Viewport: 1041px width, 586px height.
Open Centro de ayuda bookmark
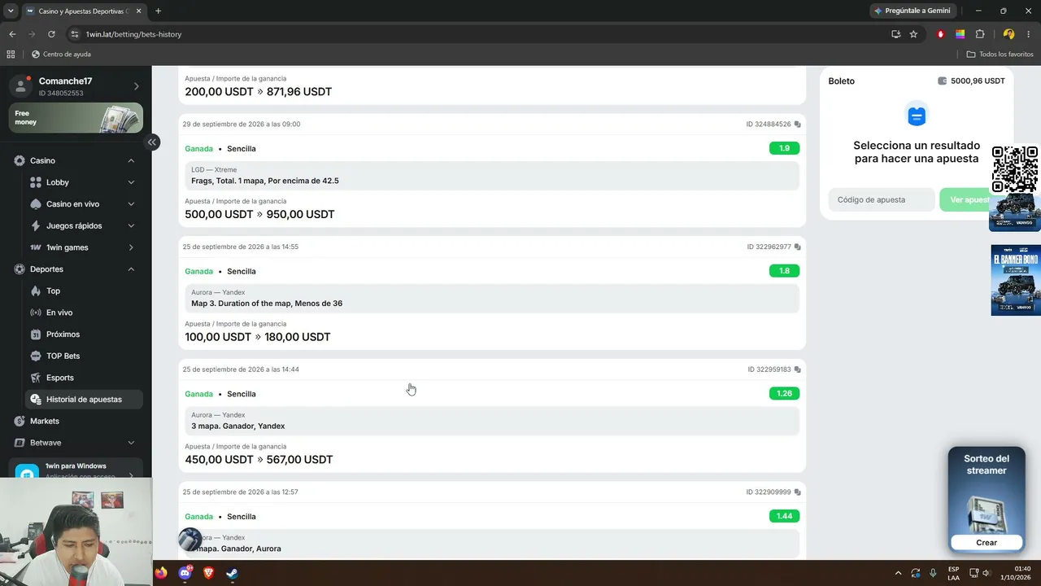[x=61, y=55]
